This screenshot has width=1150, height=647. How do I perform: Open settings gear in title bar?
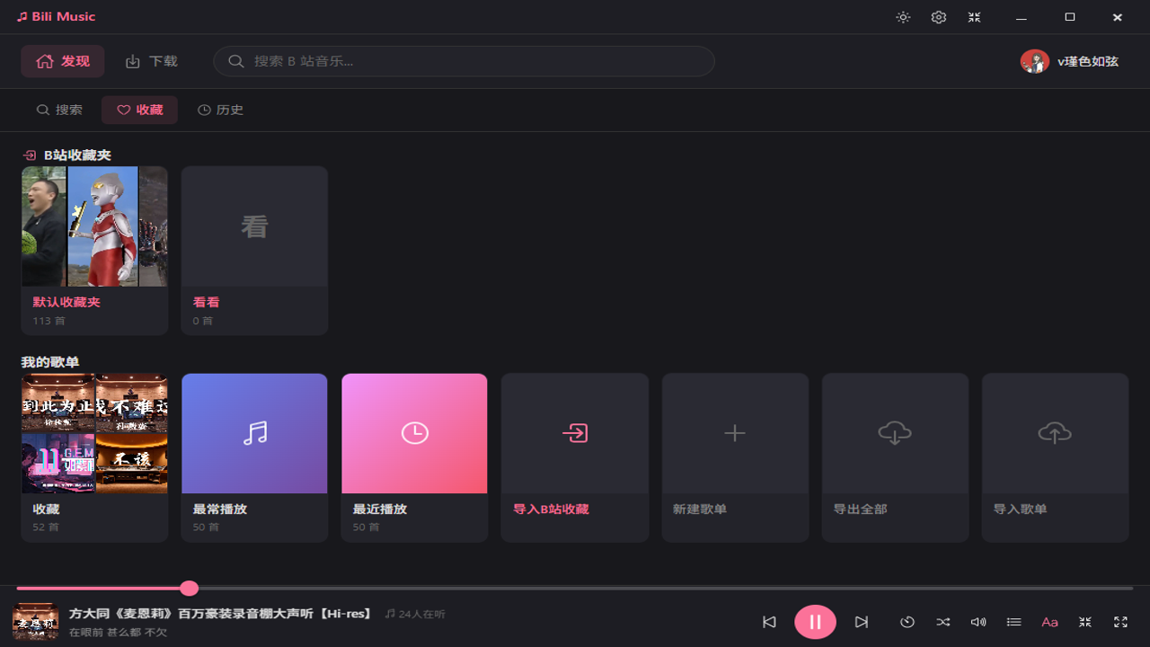click(939, 17)
